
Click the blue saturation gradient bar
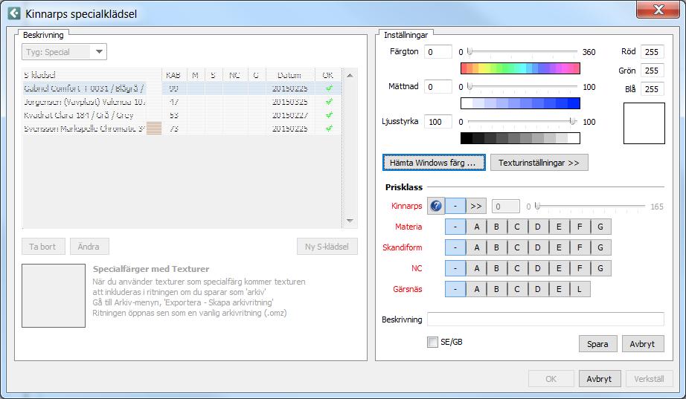(520, 103)
